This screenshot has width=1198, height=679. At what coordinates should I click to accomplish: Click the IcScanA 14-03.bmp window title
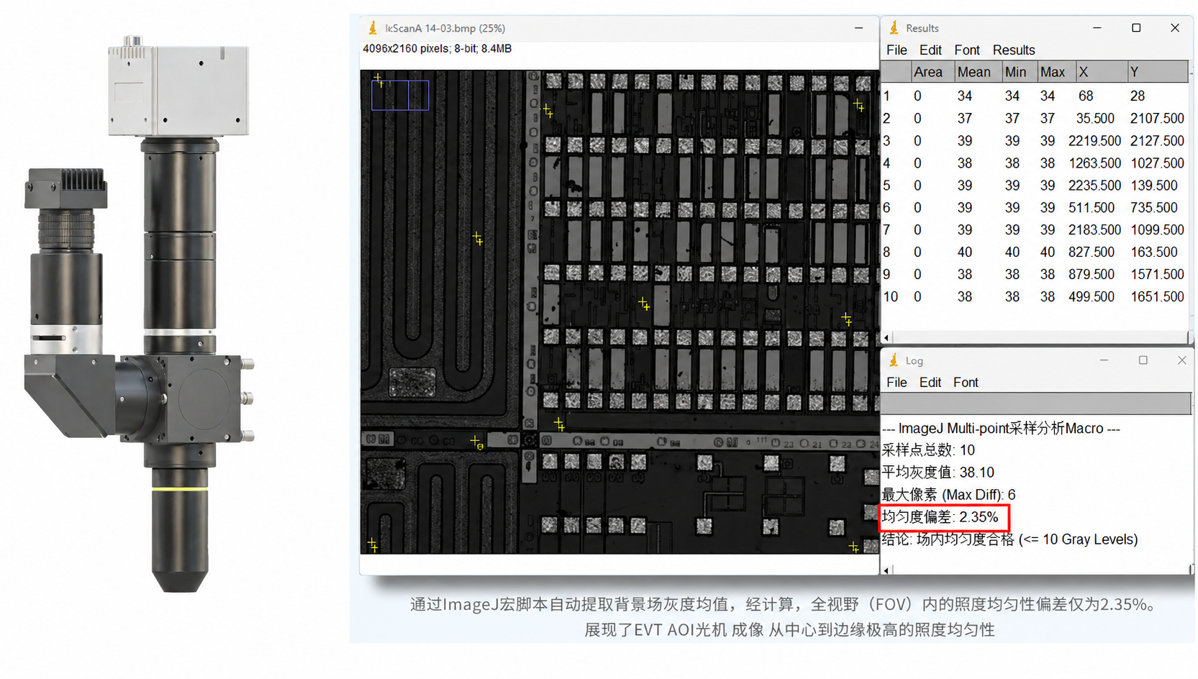point(445,28)
